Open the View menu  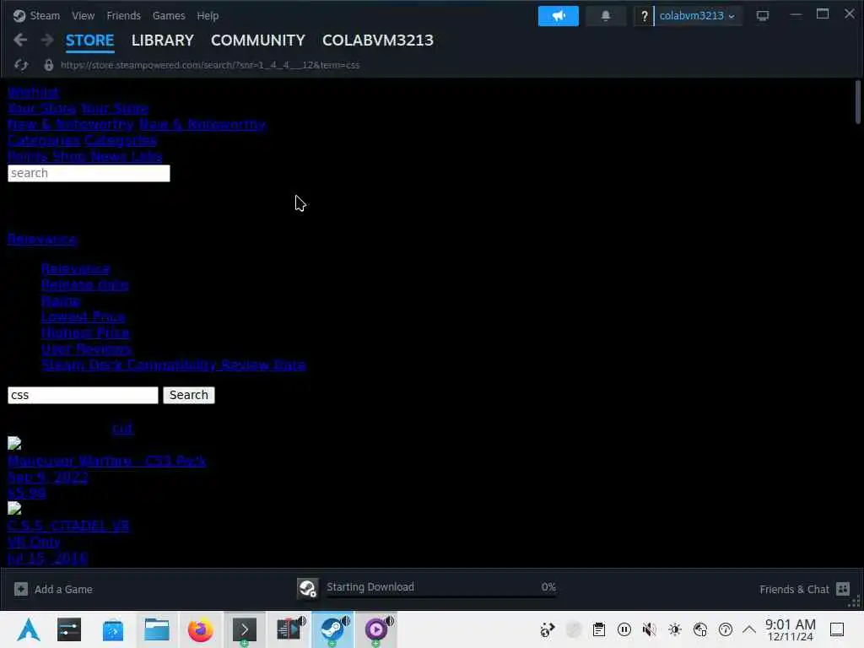point(84,15)
